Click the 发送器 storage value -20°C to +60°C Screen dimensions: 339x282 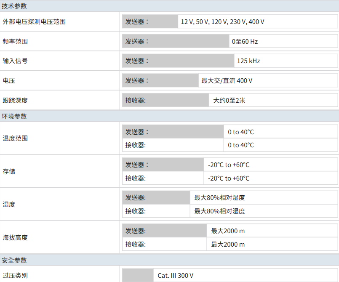229,165
